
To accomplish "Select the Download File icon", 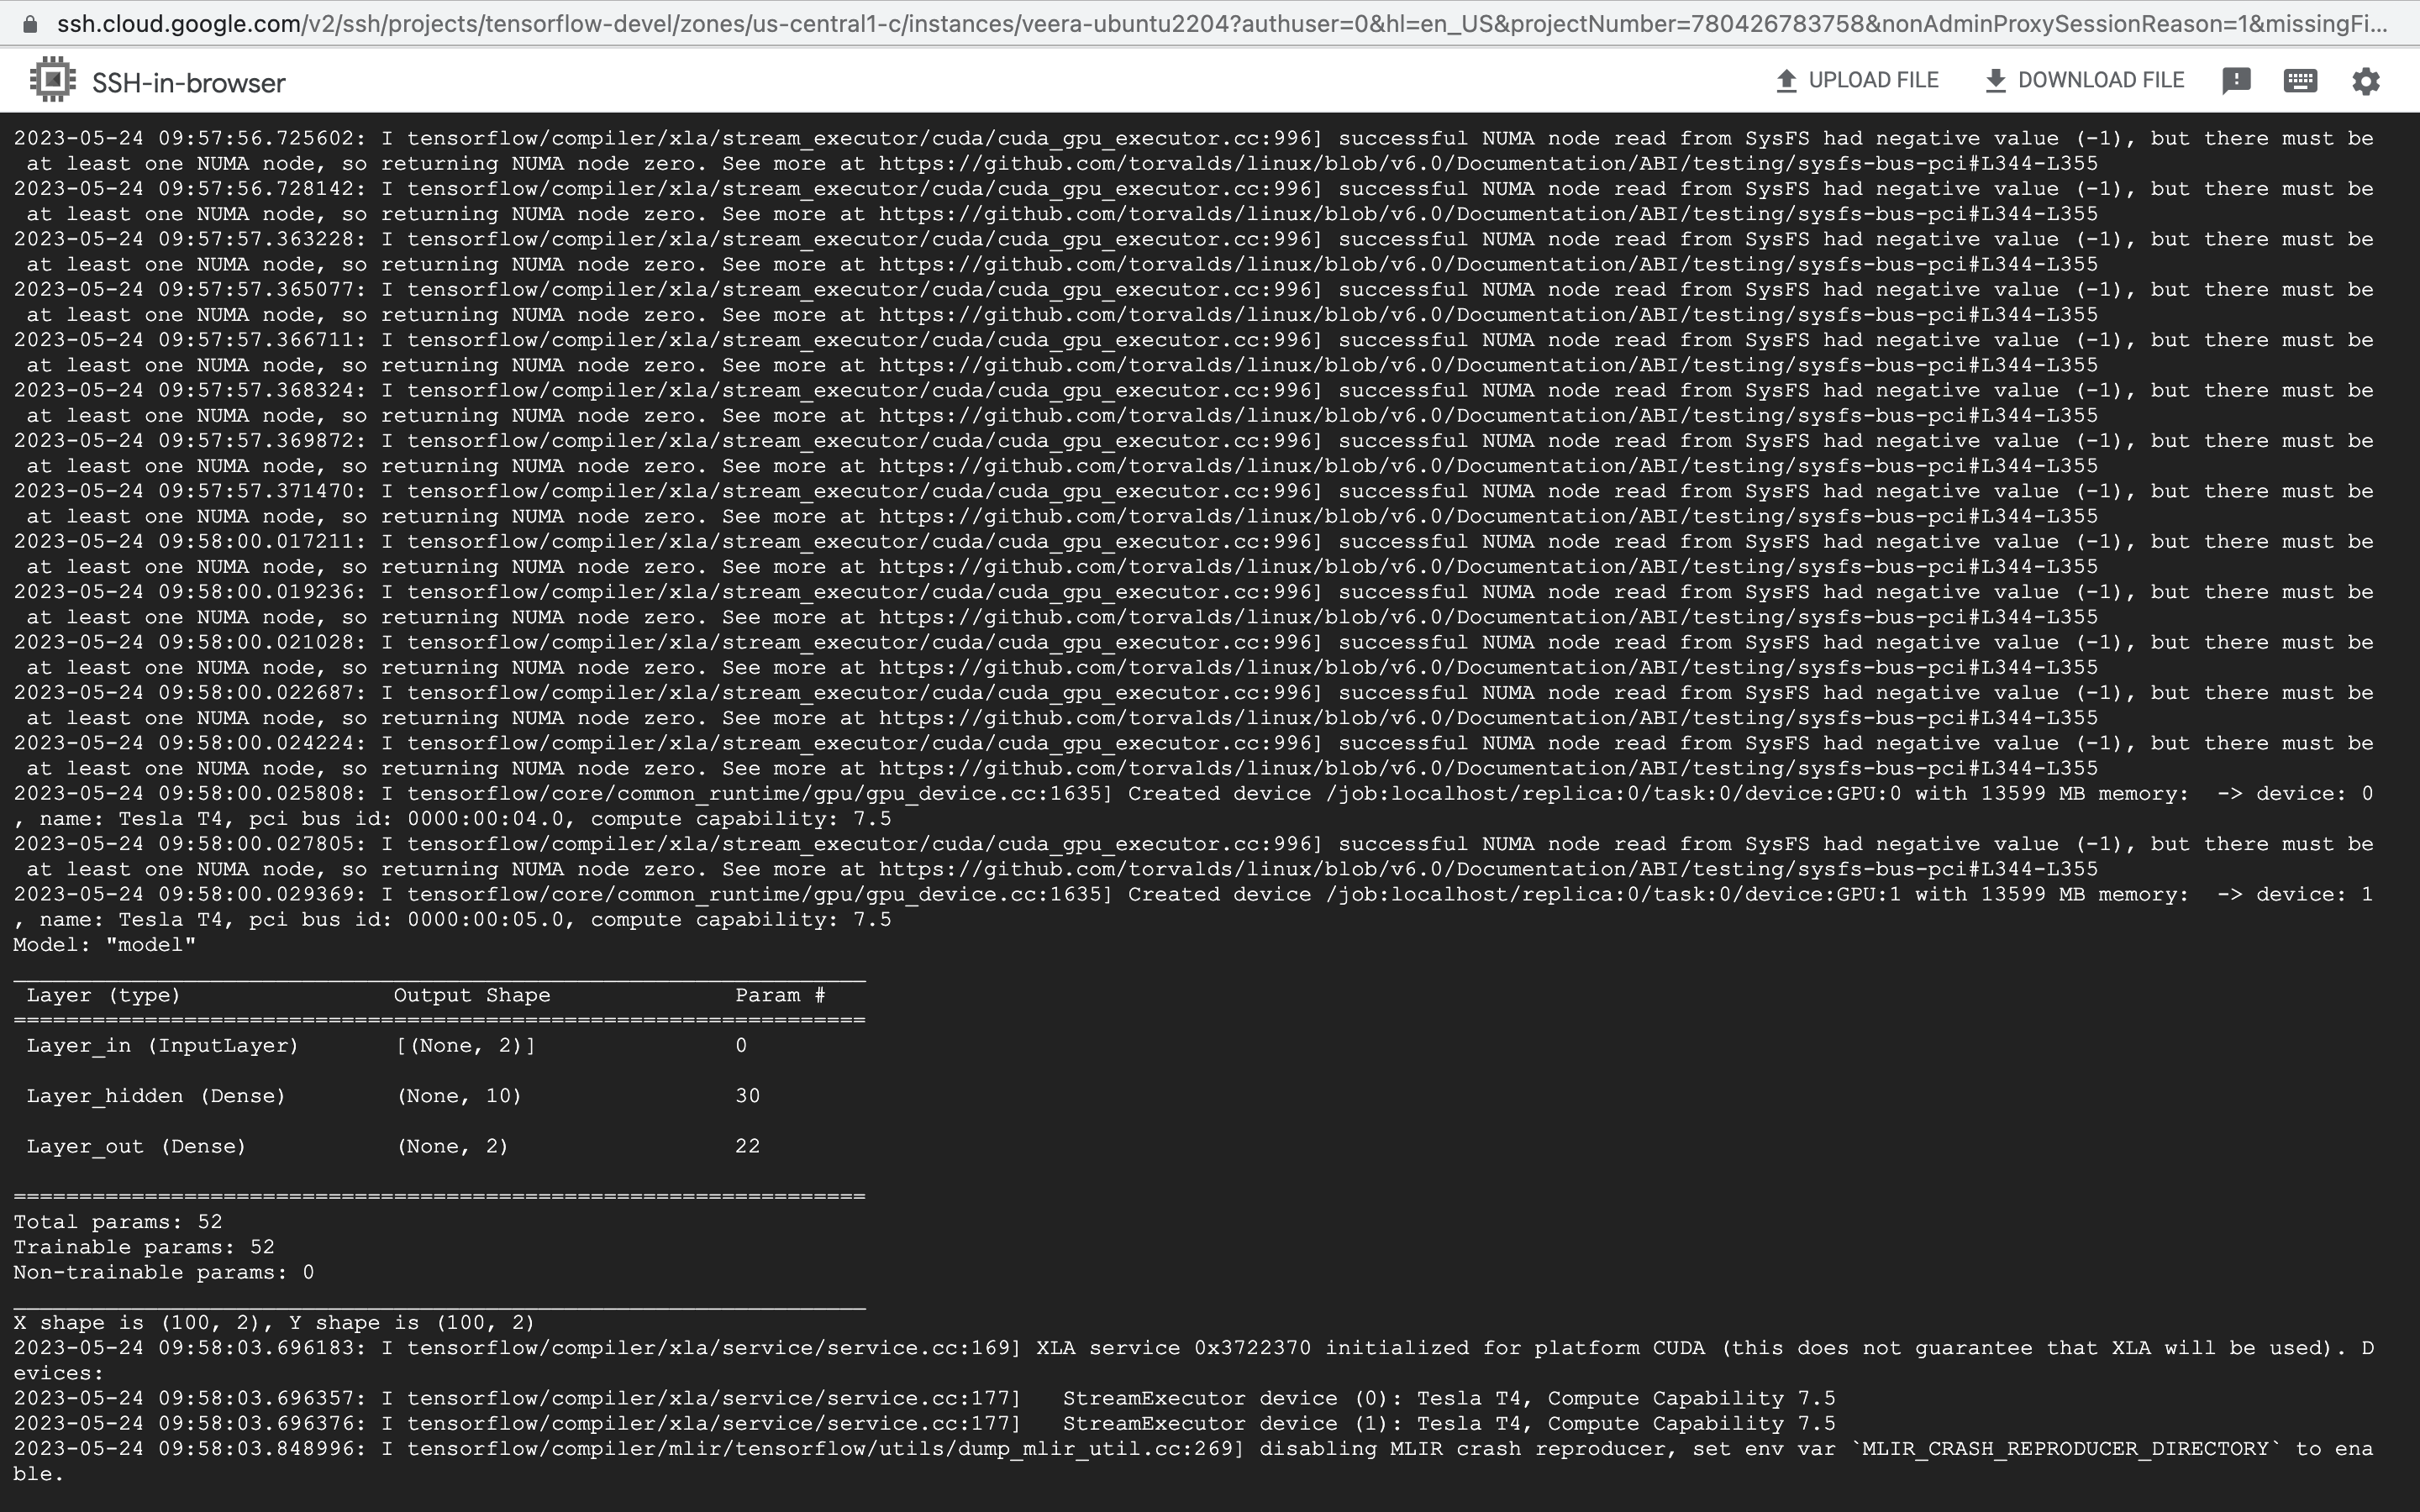I will pos(1996,80).
